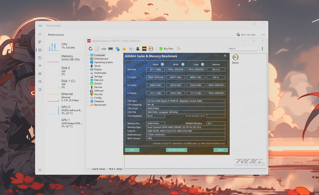Viewport: 319px width, 195px height.
Task: Click the L1 Cache write value 2487.5 GB/s
Action: pyautogui.click(x=175, y=77)
